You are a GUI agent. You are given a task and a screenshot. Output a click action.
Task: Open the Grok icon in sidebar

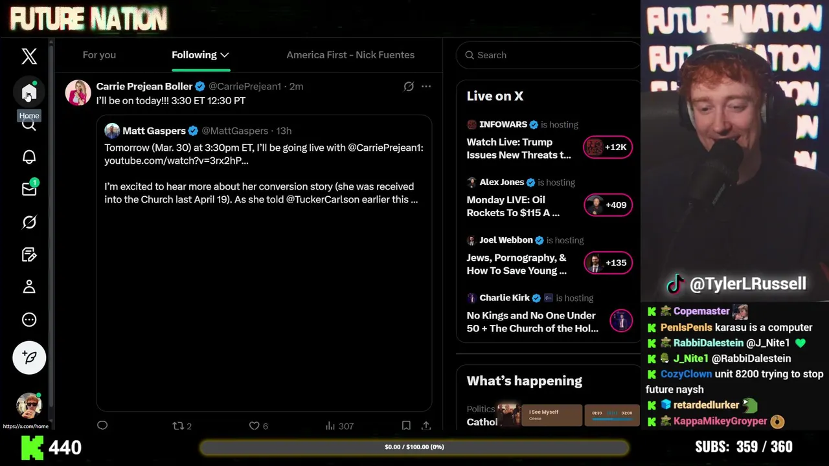pyautogui.click(x=29, y=222)
